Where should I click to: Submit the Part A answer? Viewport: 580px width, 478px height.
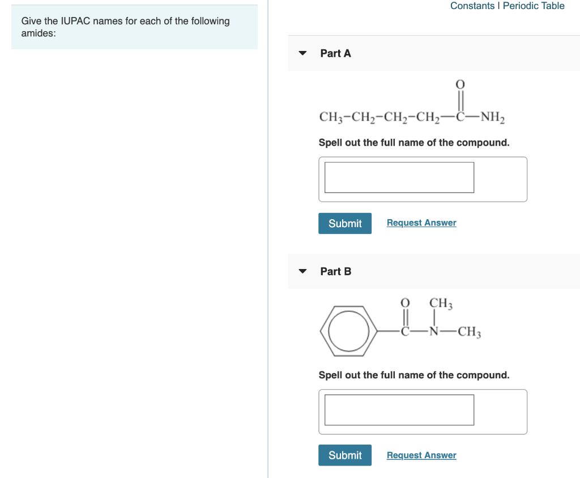pyautogui.click(x=344, y=223)
